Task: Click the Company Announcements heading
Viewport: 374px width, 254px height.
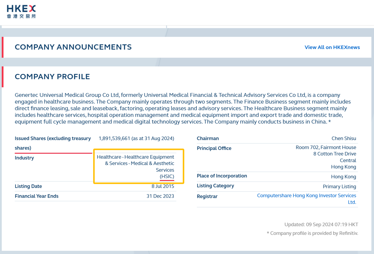Action: pyautogui.click(x=73, y=47)
